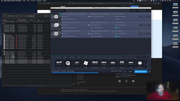
Task: Click the format search magnifier icon
Action: pos(144,57)
